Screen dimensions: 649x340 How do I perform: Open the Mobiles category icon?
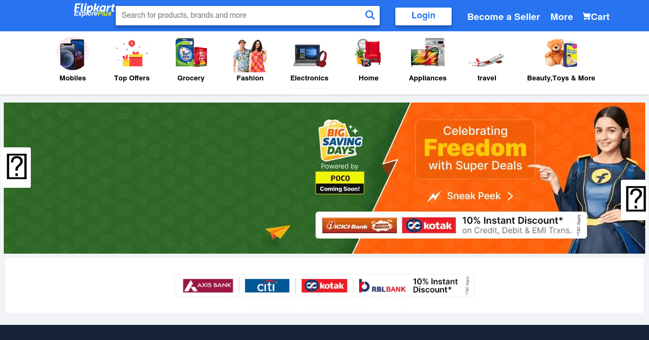(72, 54)
